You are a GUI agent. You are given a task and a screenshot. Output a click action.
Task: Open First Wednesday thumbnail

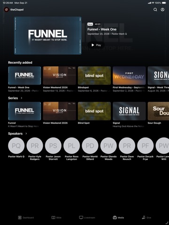tap(129, 75)
